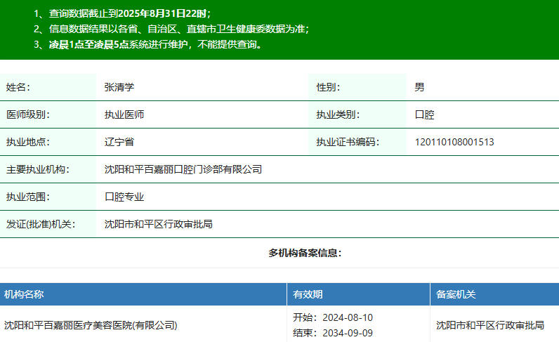Click certificate number 120110108001513
The width and height of the screenshot is (559, 342).
coord(454,142)
